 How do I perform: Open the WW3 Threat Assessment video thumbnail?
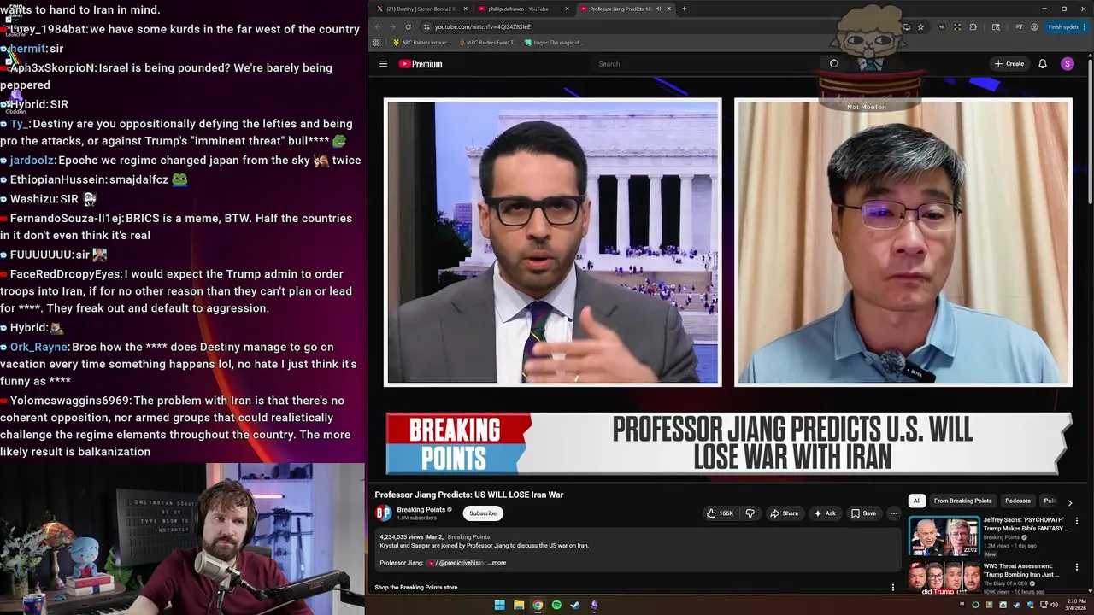coord(944,577)
